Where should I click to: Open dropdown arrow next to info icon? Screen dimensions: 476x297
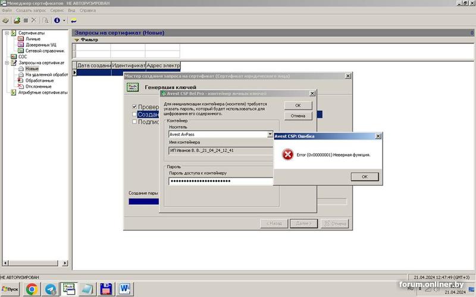click(x=64, y=21)
